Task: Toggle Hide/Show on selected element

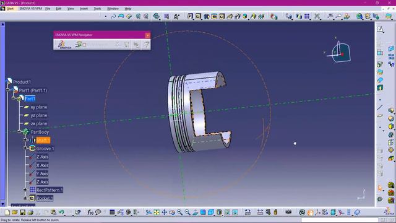Action: point(227,212)
